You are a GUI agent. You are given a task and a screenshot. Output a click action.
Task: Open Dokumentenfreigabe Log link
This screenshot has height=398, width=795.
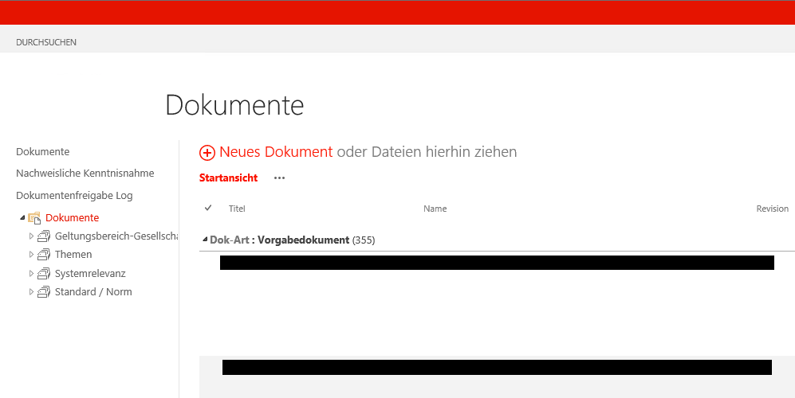74,196
